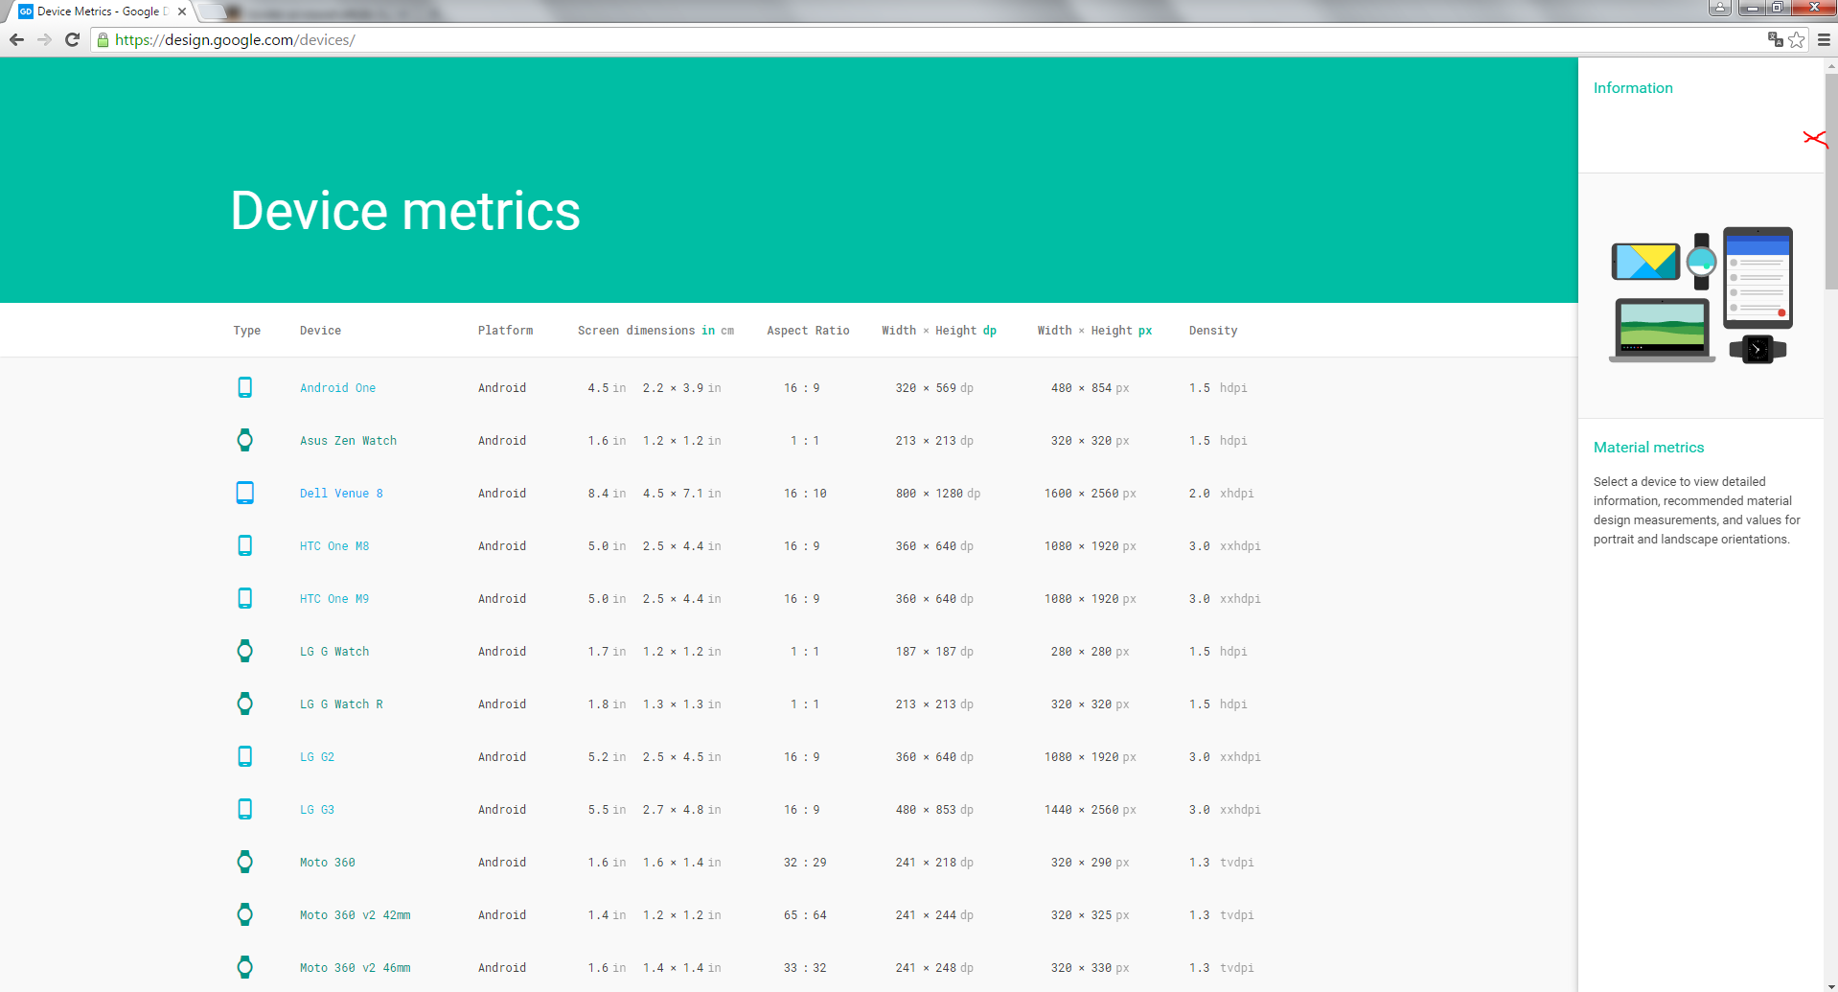
Task: Click the phone icon beside Android One
Action: pyautogui.click(x=245, y=387)
